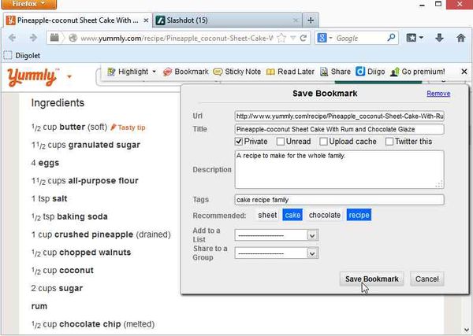This screenshot has height=336, width=473.
Task: Toggle the recommended tag cake
Action: pos(292,216)
